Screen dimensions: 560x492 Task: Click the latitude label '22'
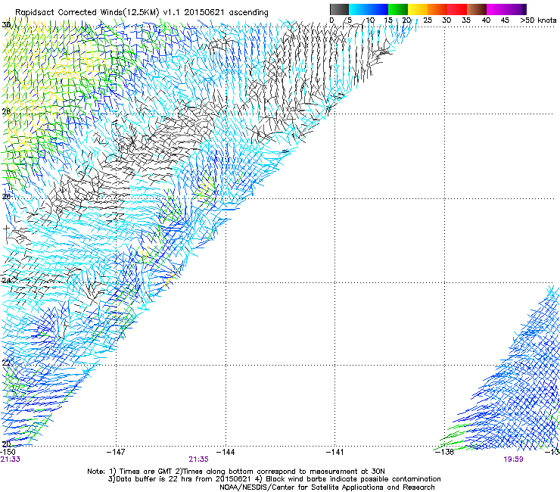[x=6, y=363]
